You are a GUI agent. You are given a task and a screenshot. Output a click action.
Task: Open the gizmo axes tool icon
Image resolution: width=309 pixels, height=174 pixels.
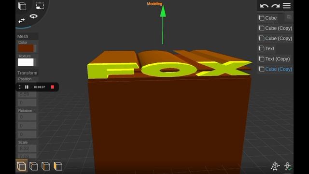click(x=275, y=166)
